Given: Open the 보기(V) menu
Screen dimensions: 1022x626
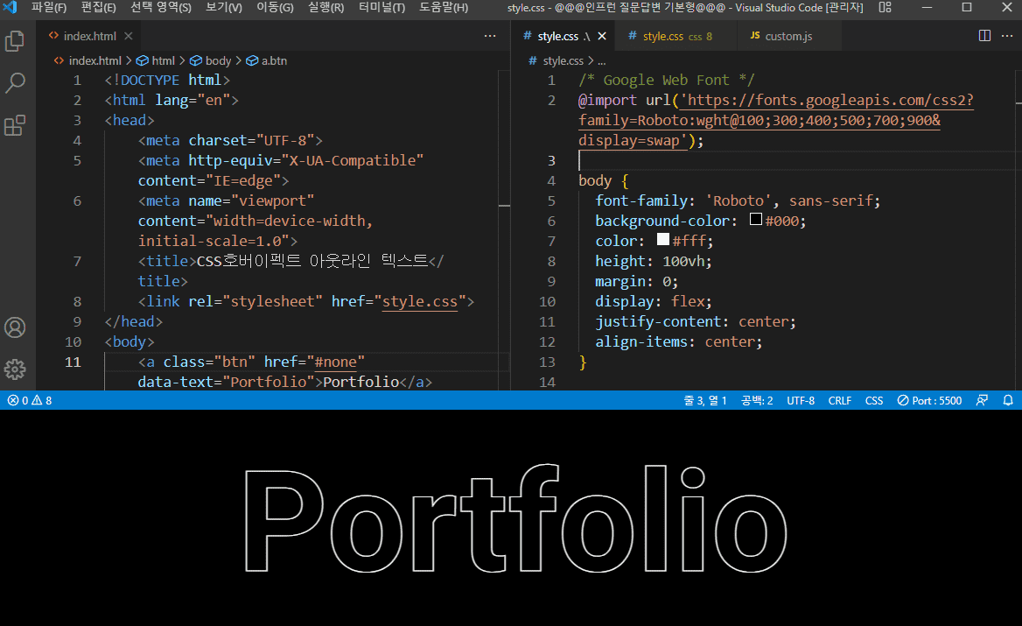Looking at the screenshot, I should tap(224, 7).
